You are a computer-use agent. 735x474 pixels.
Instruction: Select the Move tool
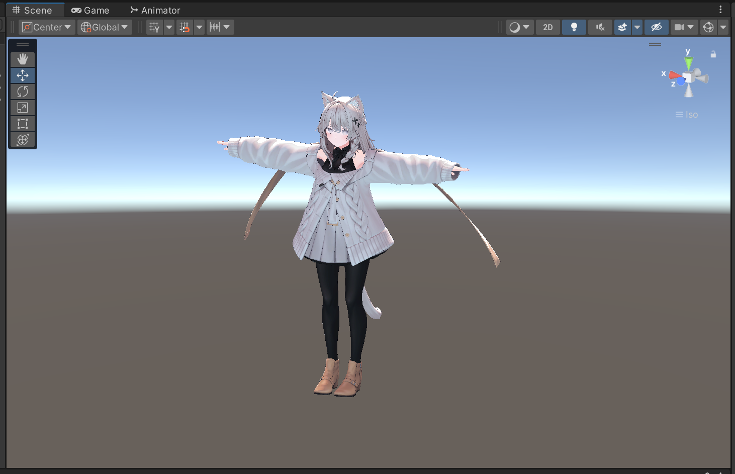coord(23,75)
